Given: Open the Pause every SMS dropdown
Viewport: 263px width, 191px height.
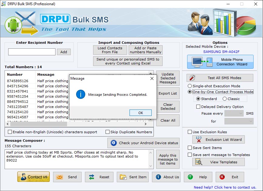Looking at the screenshot, I should pos(234,113).
